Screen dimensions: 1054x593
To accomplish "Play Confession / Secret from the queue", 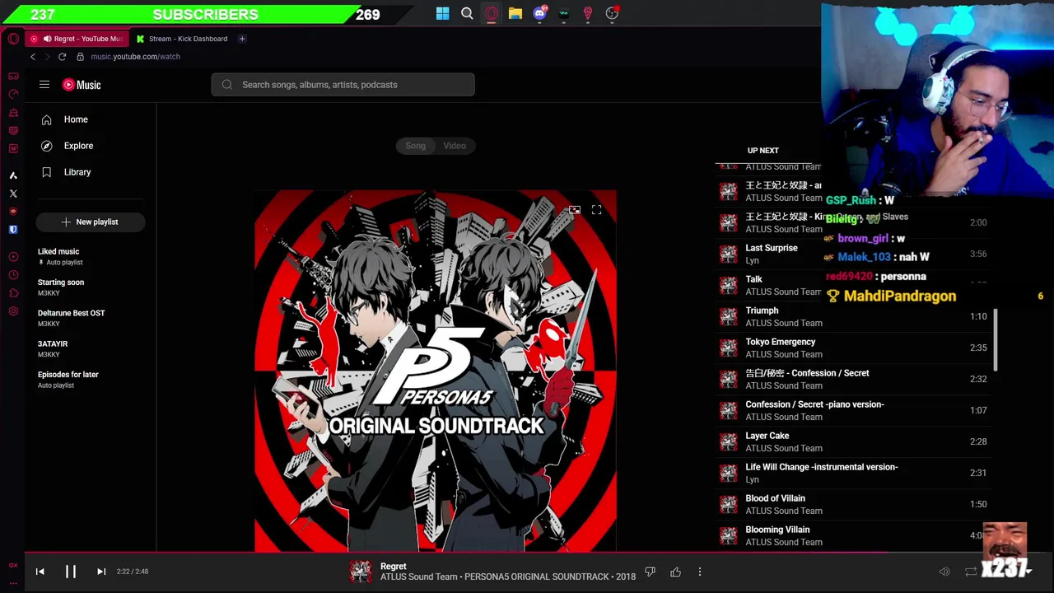I will click(852, 379).
